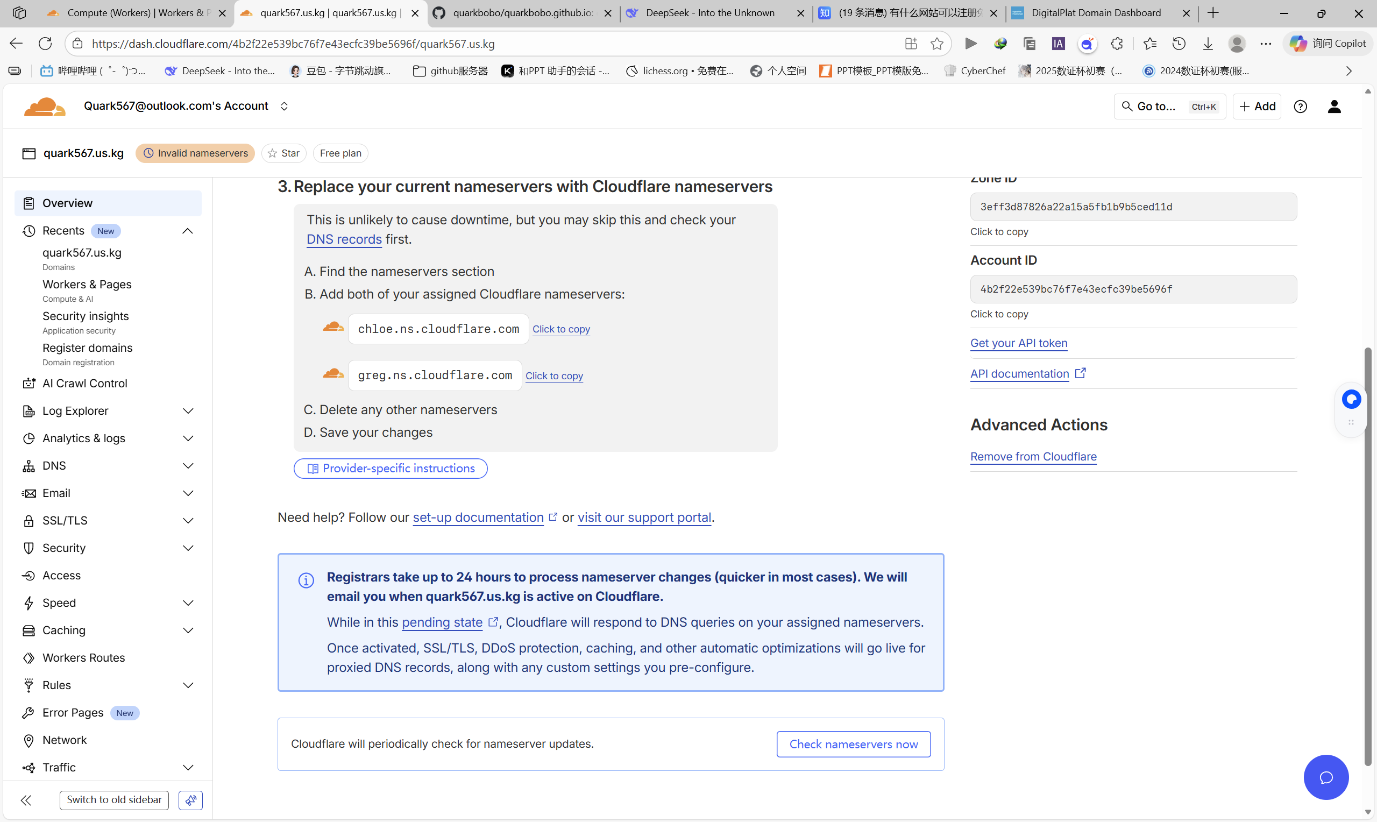Open the chat support bubble button
The height and width of the screenshot is (822, 1377).
(1325, 777)
